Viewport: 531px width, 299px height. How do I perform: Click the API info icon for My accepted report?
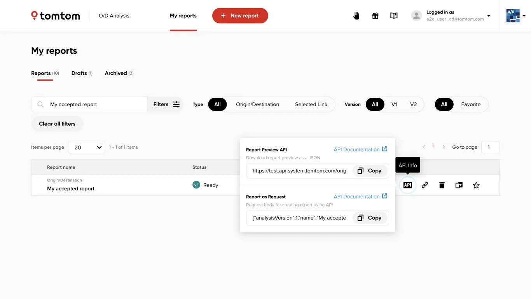[x=407, y=185]
